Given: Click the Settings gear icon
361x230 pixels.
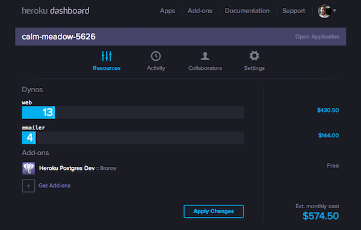Looking at the screenshot, I should [x=254, y=56].
